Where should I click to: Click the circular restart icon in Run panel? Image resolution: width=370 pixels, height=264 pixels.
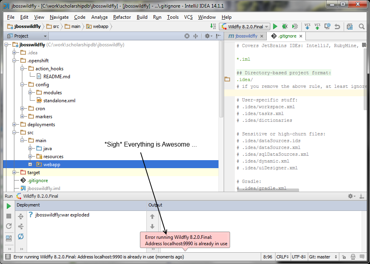click(9, 226)
